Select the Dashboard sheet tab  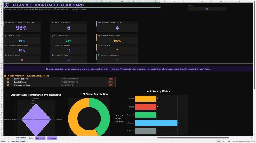21,138
